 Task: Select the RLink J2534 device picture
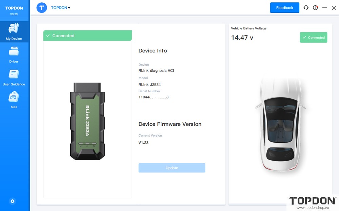(87, 121)
